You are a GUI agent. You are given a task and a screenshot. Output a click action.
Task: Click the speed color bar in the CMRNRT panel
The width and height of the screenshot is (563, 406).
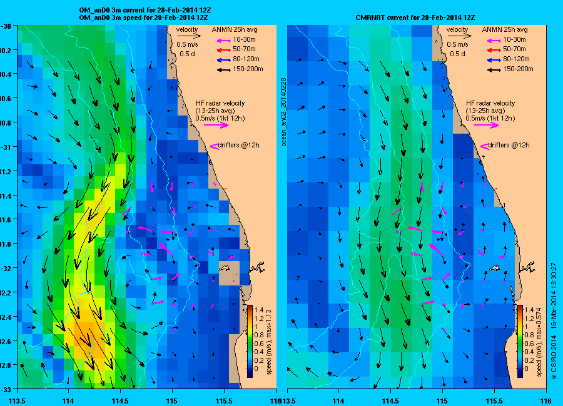pos(520,341)
